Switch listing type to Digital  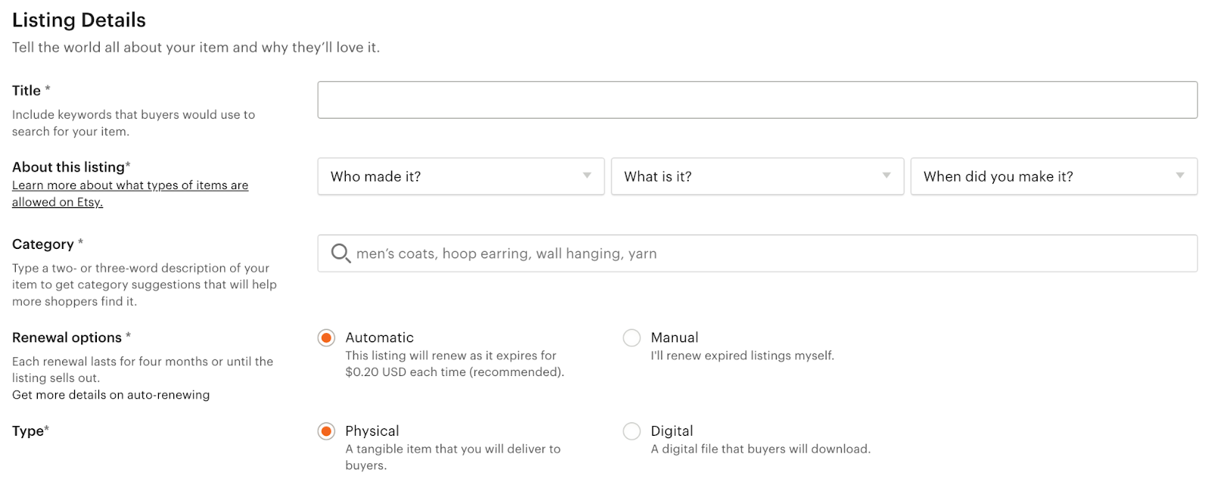point(631,431)
